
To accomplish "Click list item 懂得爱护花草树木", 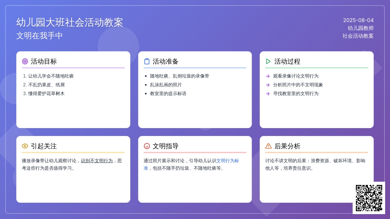I will 46,94.
